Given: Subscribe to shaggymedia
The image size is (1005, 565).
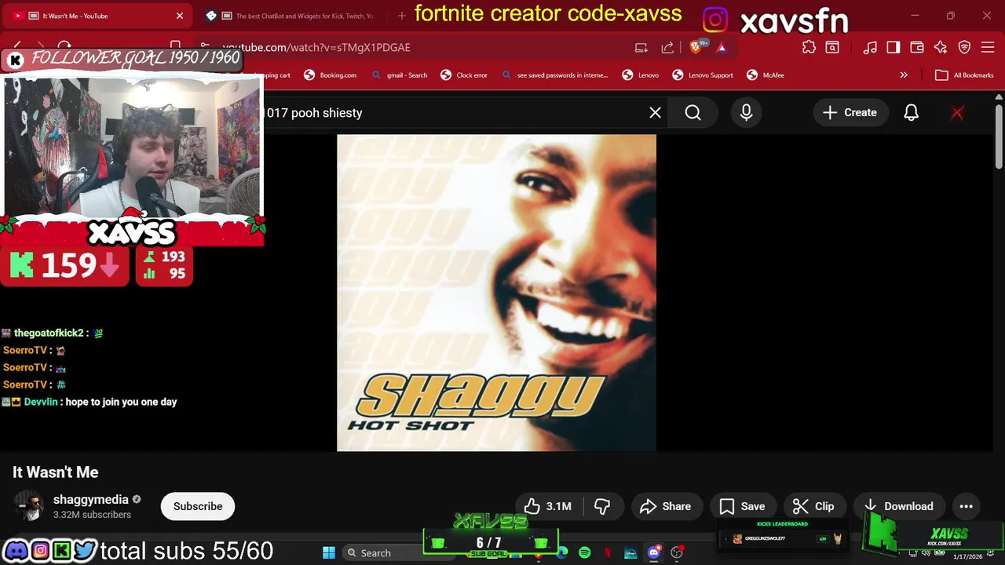Looking at the screenshot, I should [x=198, y=506].
